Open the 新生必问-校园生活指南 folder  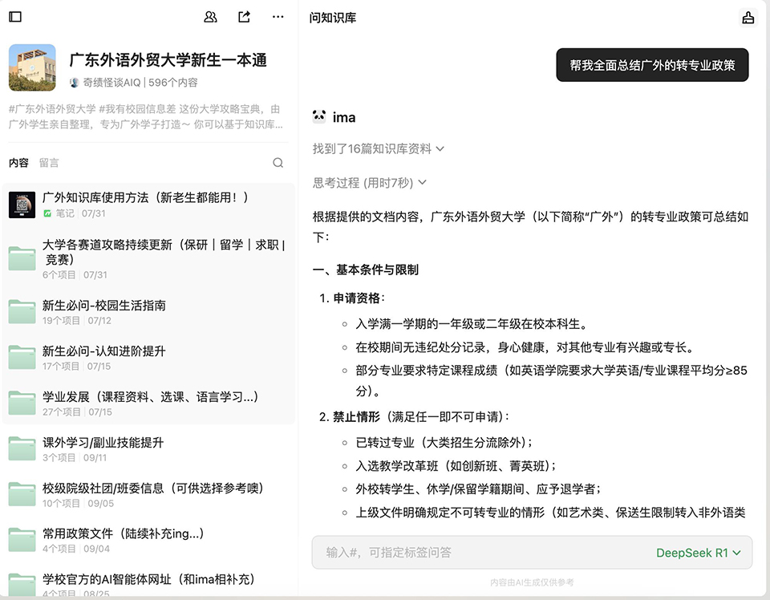click(x=104, y=306)
